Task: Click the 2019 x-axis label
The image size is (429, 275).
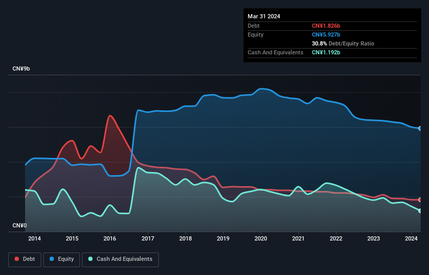Action: (223, 238)
